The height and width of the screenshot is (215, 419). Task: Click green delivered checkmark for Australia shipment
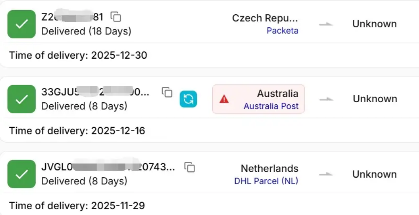[21, 99]
